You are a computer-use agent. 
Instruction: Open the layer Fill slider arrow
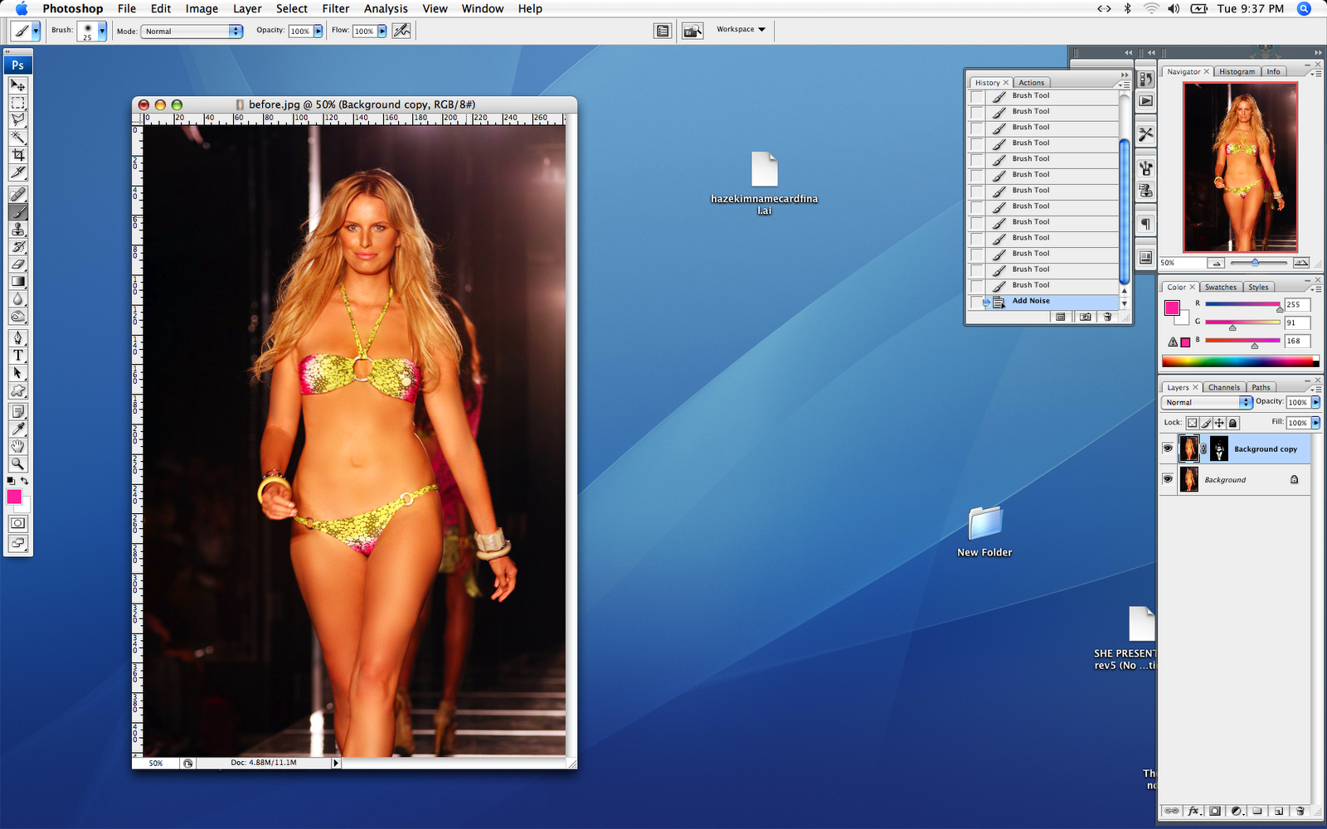pos(1315,423)
